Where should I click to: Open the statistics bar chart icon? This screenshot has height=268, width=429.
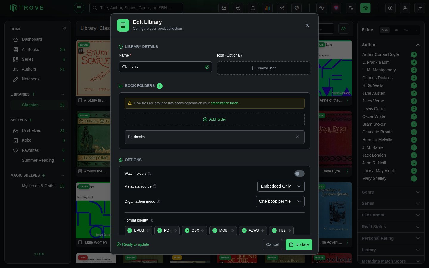[x=268, y=8]
